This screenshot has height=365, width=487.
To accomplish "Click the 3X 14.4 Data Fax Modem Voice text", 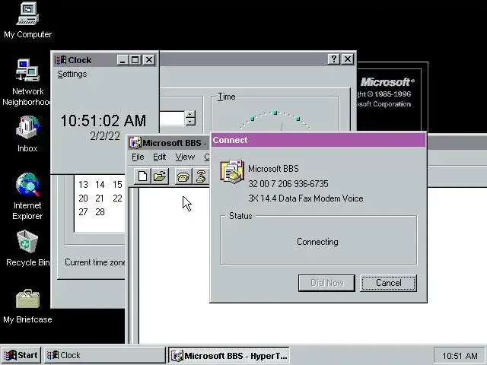I will [306, 198].
